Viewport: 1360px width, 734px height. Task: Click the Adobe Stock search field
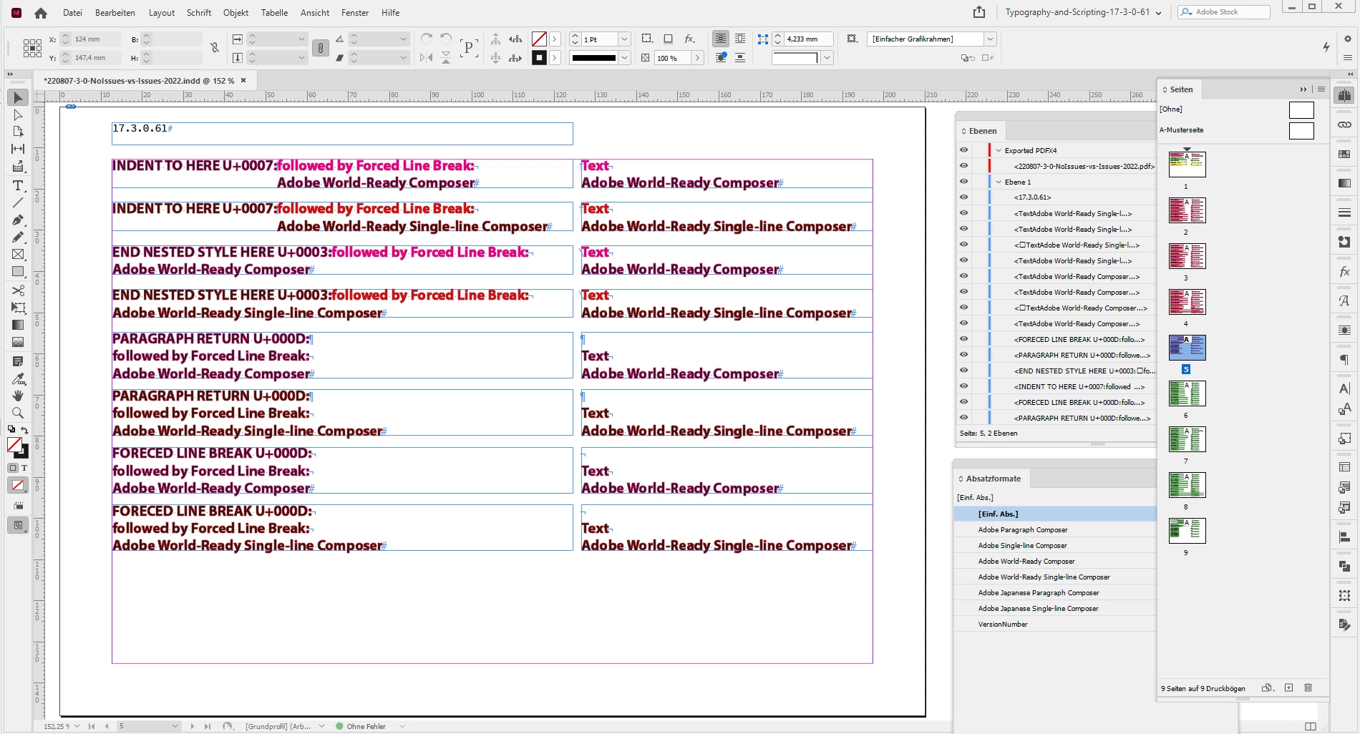(x=1224, y=12)
